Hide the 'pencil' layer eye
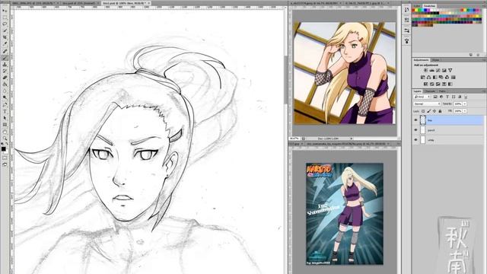487x274 pixels. tap(416, 130)
